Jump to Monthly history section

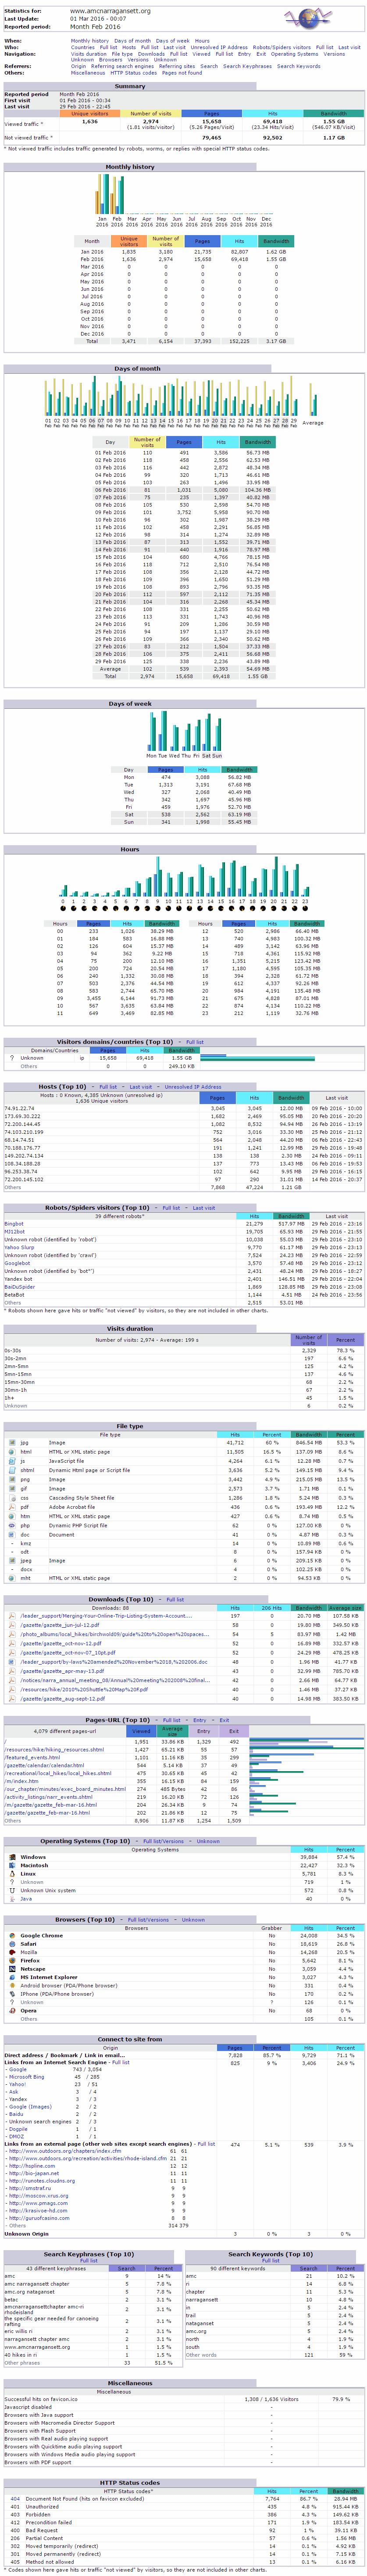[x=89, y=41]
